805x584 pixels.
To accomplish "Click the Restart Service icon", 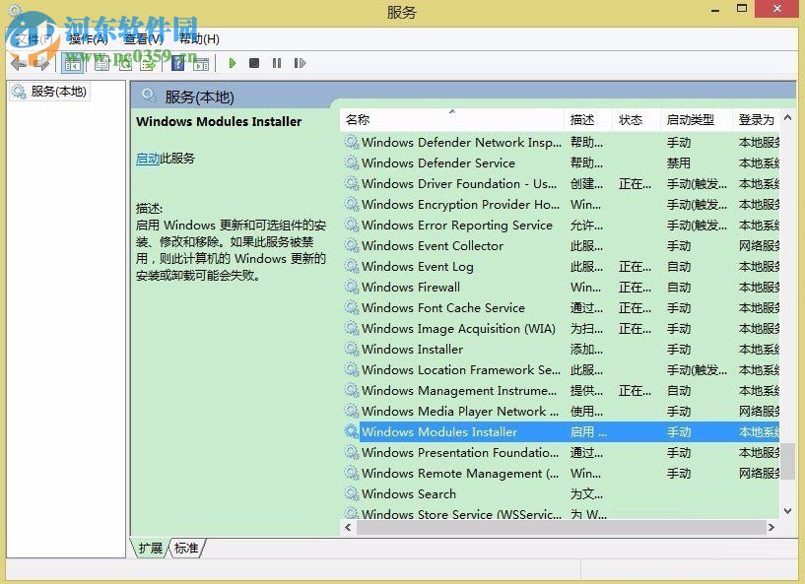I will [300, 63].
